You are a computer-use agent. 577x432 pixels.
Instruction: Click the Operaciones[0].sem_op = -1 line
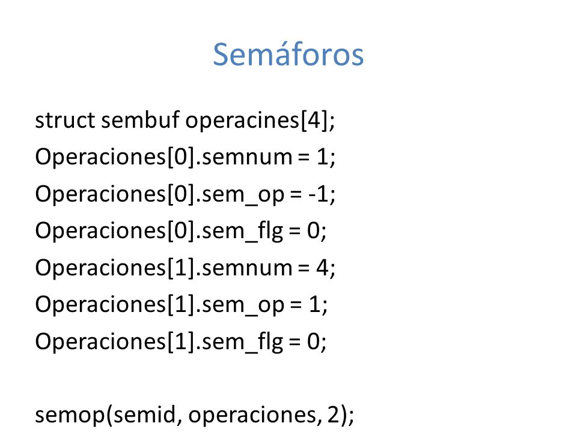pyautogui.click(x=185, y=194)
